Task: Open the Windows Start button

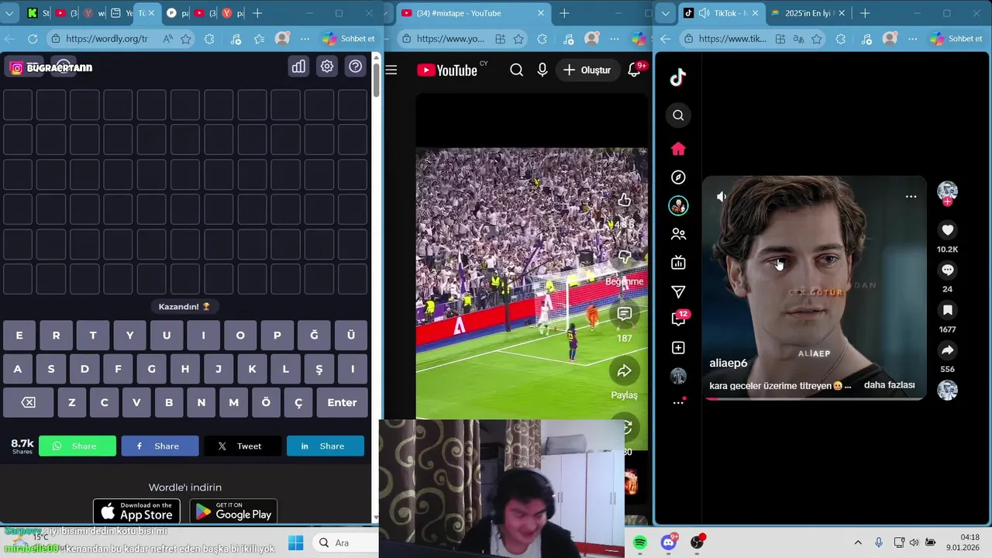Action: pyautogui.click(x=296, y=542)
